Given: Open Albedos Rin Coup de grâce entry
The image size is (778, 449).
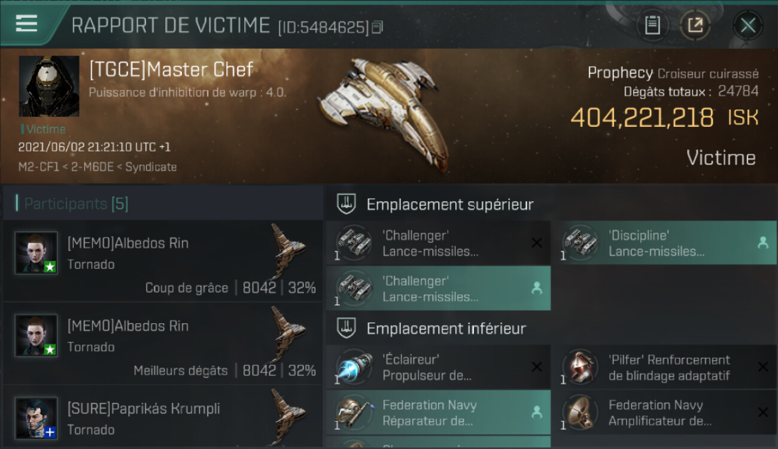Looking at the screenshot, I should tap(163, 261).
